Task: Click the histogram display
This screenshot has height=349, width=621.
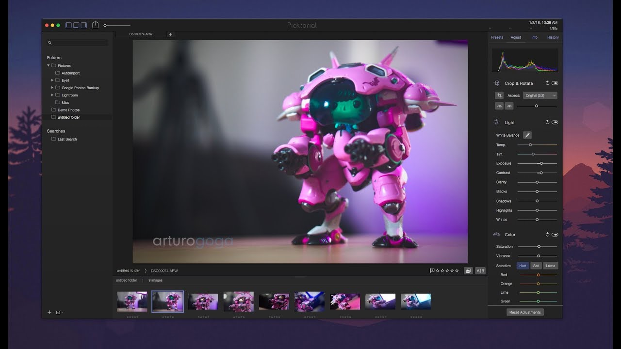Action: coord(525,60)
